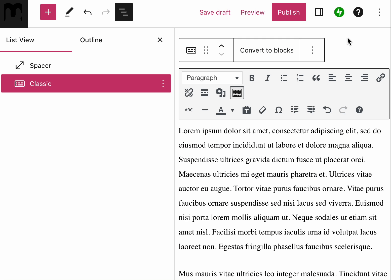391x280 pixels.
Task: Open the block inserter plus button
Action: (x=48, y=12)
